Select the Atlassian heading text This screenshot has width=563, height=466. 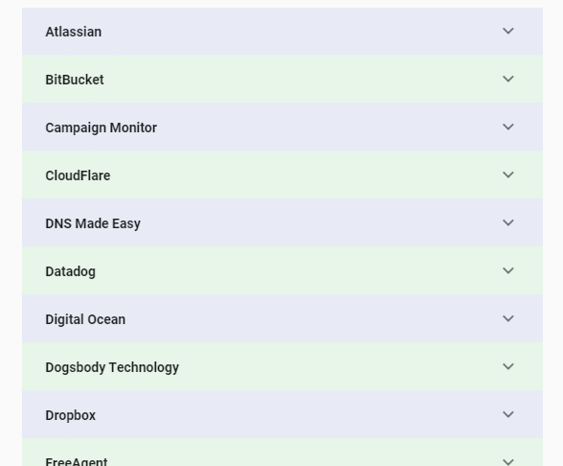point(73,32)
